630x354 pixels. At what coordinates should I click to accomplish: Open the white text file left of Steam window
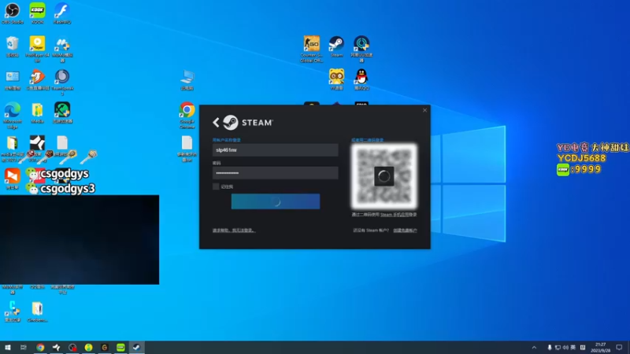click(187, 149)
